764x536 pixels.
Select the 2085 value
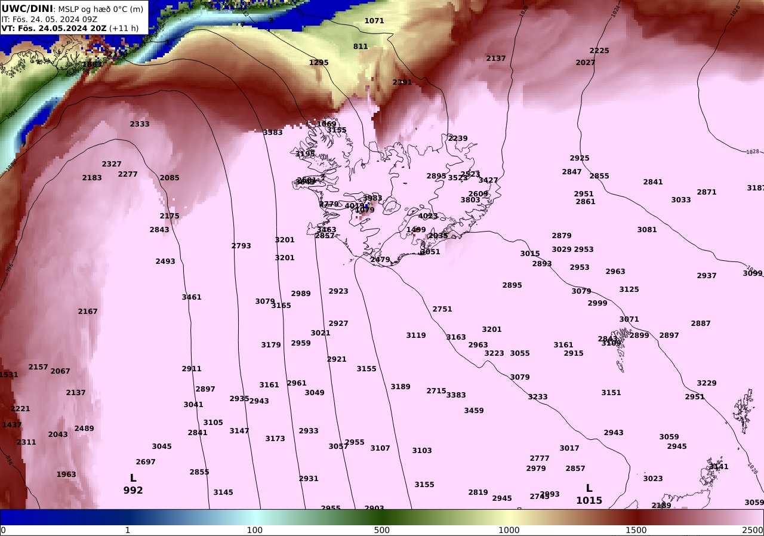[170, 178]
